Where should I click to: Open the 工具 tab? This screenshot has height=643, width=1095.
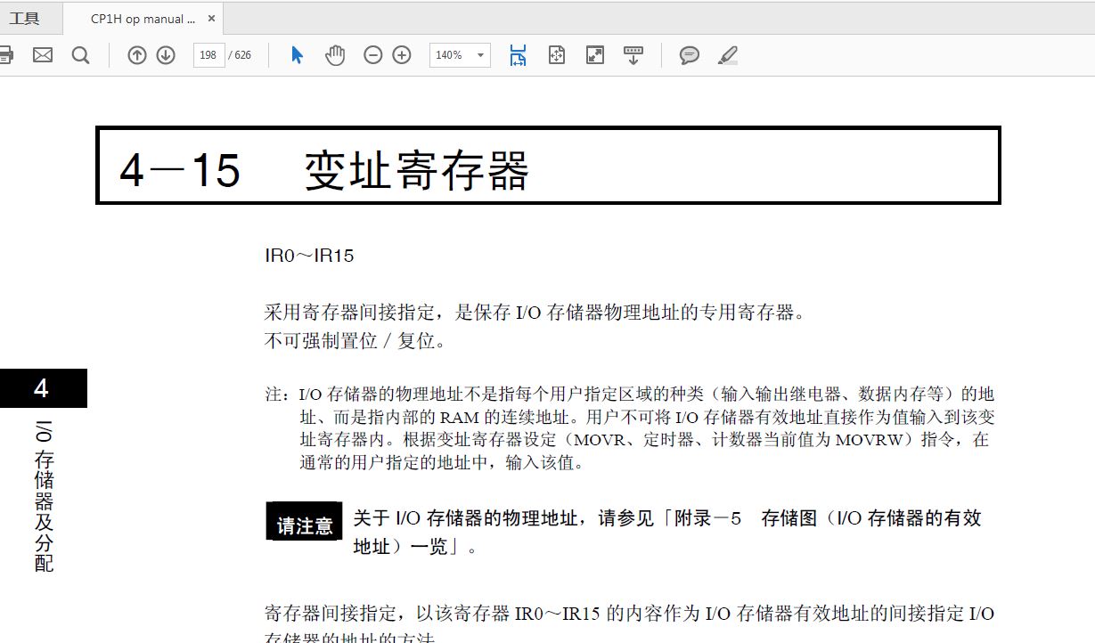click(x=24, y=19)
